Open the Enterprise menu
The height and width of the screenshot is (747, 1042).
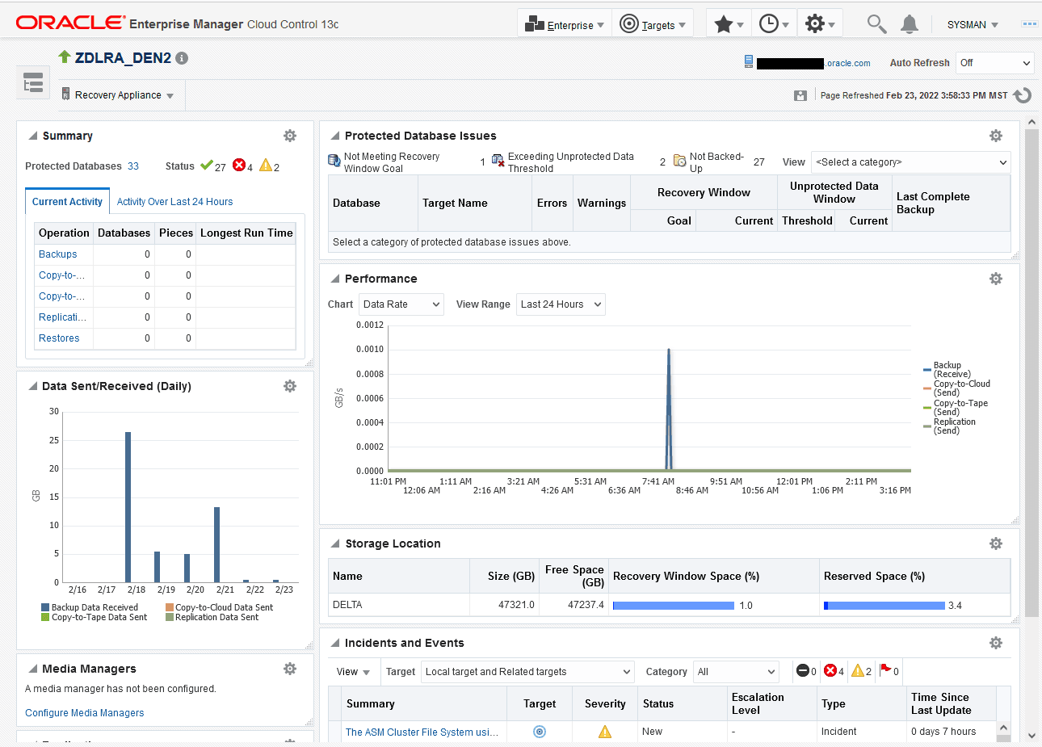coord(565,24)
